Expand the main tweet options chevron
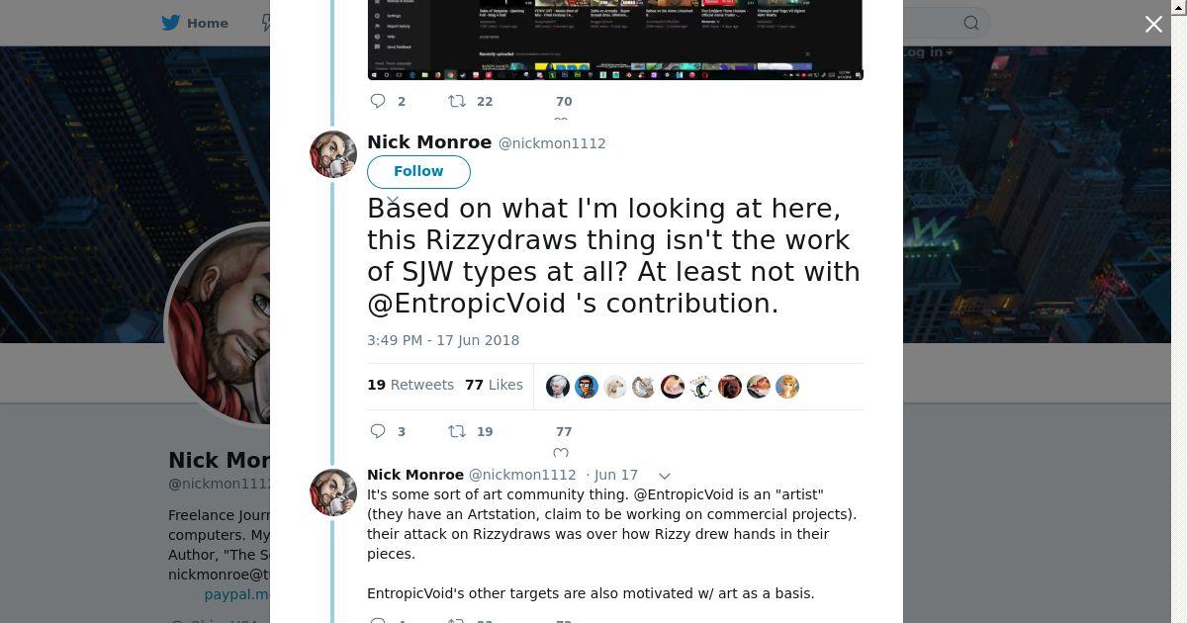 coord(393,201)
